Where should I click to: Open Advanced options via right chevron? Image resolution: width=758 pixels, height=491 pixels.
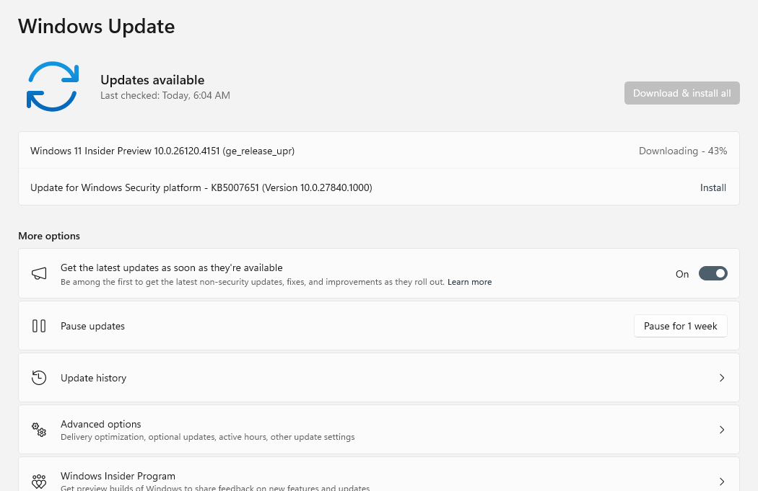tap(721, 430)
